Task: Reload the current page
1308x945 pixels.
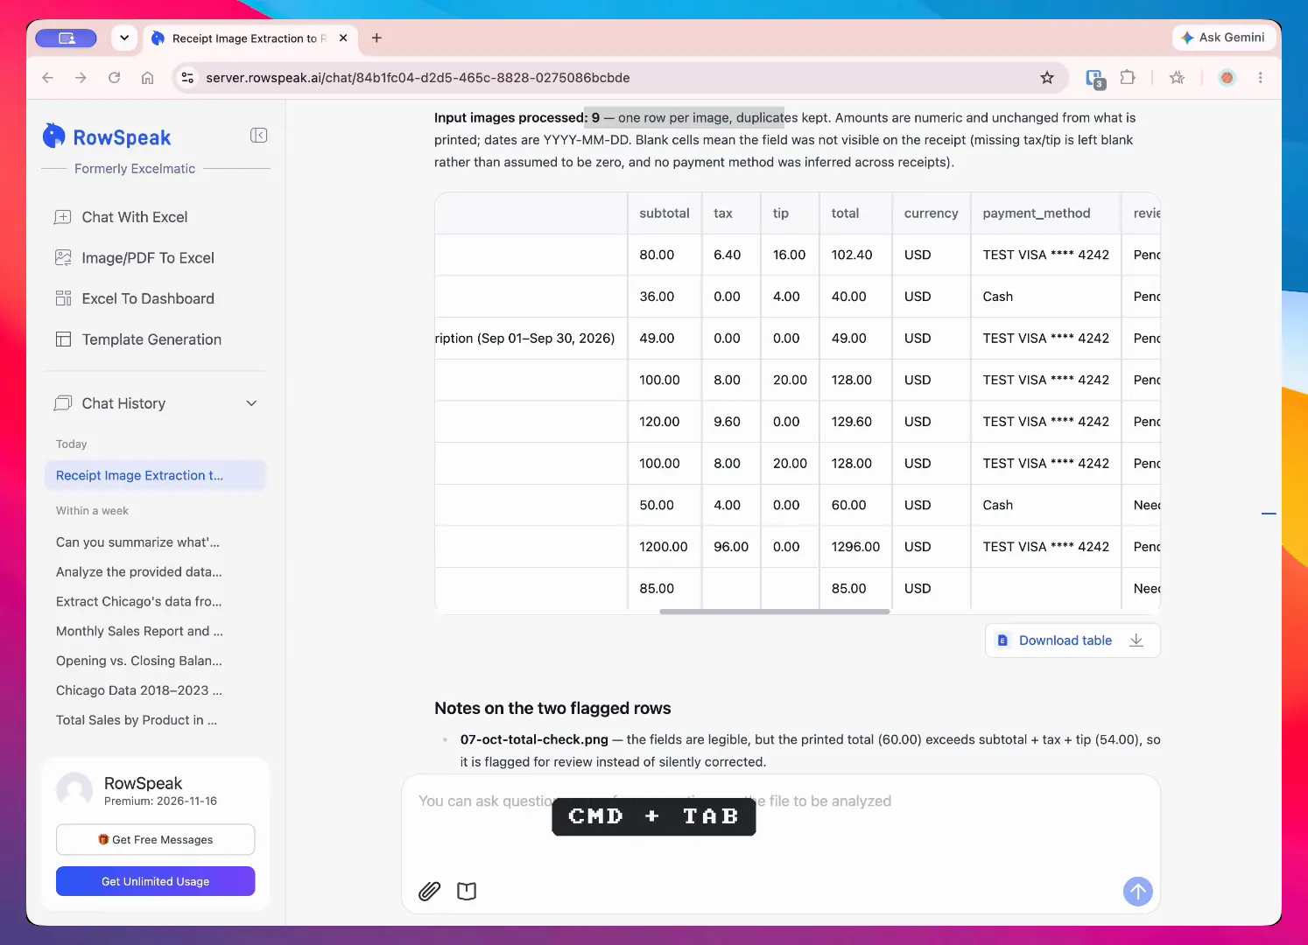Action: click(x=114, y=78)
